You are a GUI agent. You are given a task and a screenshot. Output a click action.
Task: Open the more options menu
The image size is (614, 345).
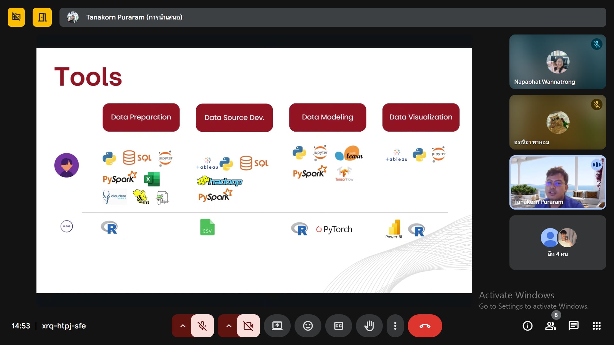tap(395, 326)
